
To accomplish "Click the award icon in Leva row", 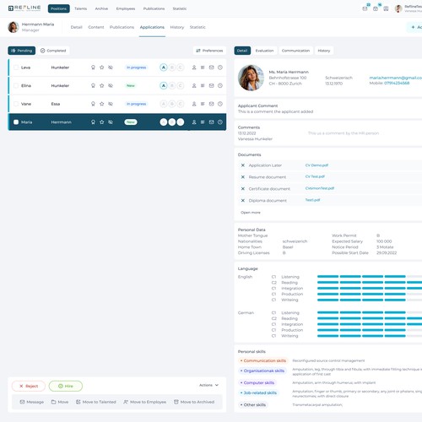I will click(x=93, y=68).
